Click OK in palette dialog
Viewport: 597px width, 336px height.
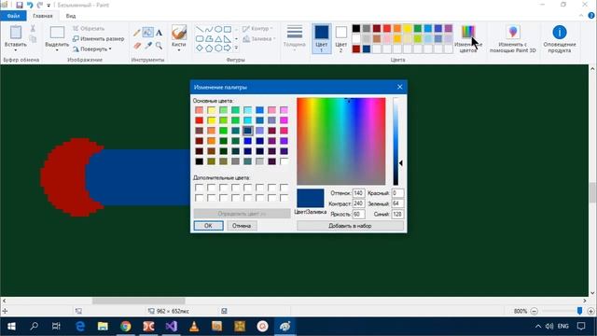tap(208, 226)
